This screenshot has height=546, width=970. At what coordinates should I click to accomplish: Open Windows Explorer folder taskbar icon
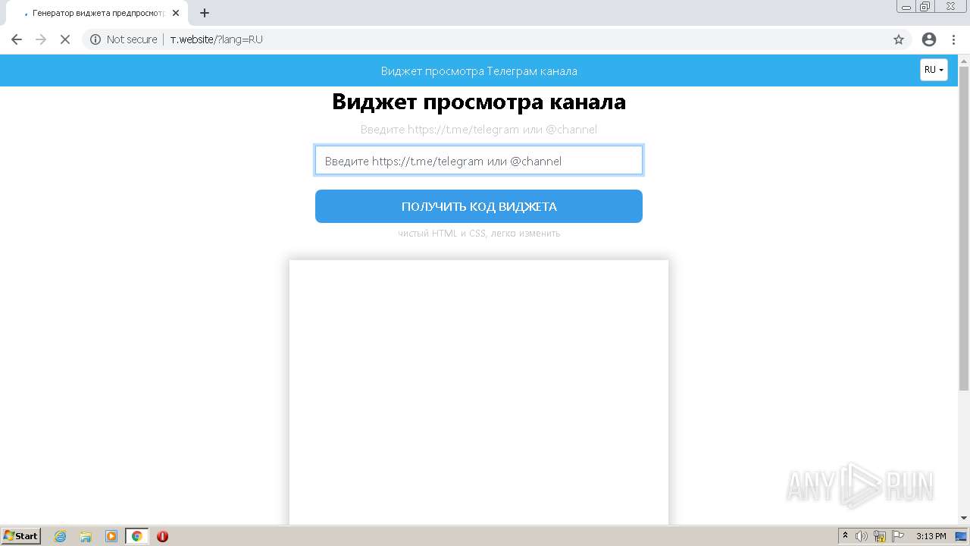coord(86,536)
